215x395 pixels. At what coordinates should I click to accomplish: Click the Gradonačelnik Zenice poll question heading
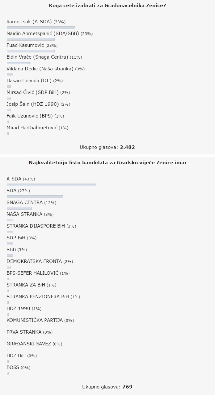point(107,5)
